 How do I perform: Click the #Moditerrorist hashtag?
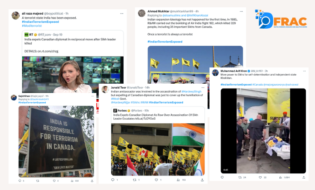point(32,25)
